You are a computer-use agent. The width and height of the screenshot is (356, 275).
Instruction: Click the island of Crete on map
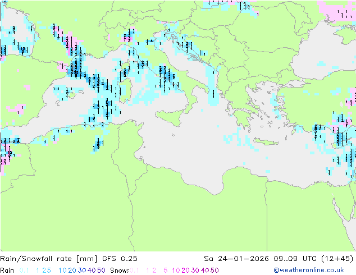click(x=266, y=141)
